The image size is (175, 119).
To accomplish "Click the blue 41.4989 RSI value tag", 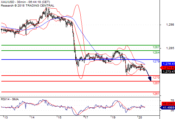I will pyautogui.click(x=168, y=108).
